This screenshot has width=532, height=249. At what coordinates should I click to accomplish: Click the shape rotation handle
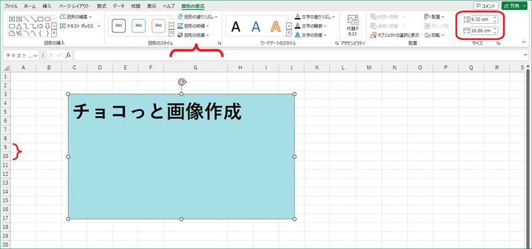click(182, 82)
